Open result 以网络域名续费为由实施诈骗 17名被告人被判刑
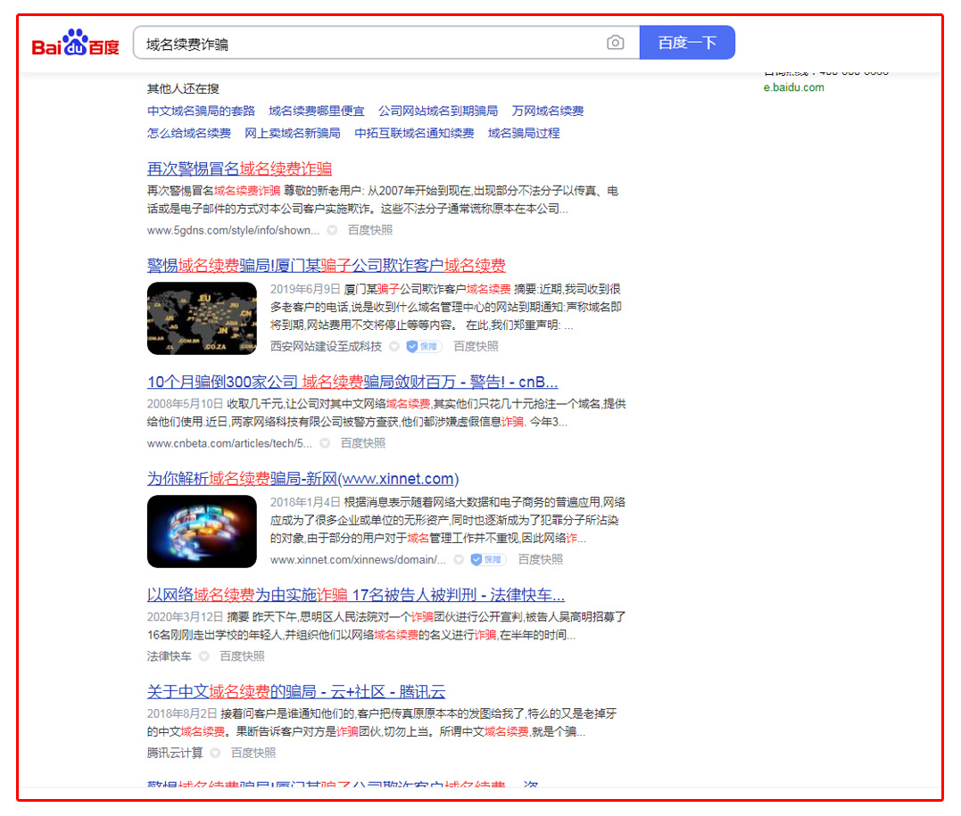This screenshot has width=961, height=816. (356, 595)
